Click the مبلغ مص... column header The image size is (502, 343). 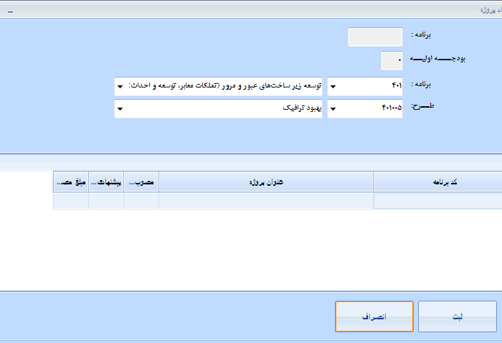71,182
